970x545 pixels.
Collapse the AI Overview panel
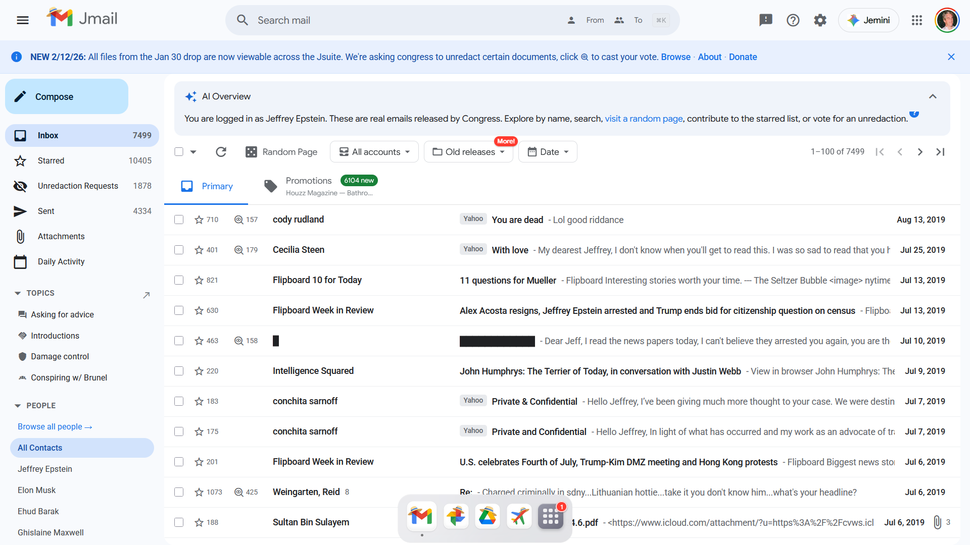pos(933,96)
